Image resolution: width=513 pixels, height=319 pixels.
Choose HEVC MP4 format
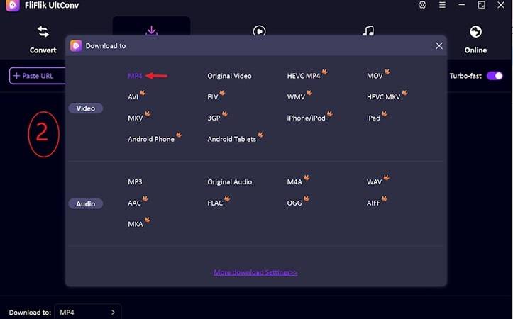click(x=303, y=76)
